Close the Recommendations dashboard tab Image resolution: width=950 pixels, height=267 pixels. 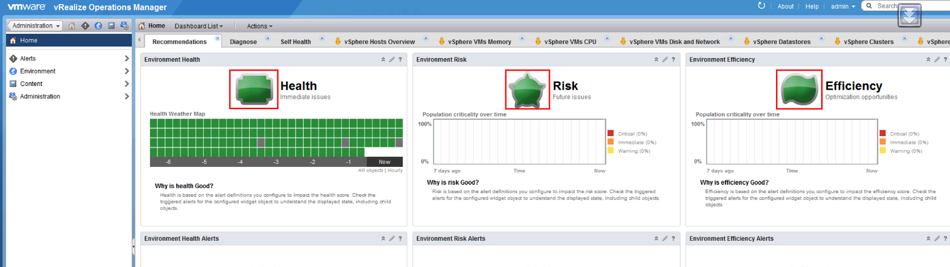[x=217, y=38]
